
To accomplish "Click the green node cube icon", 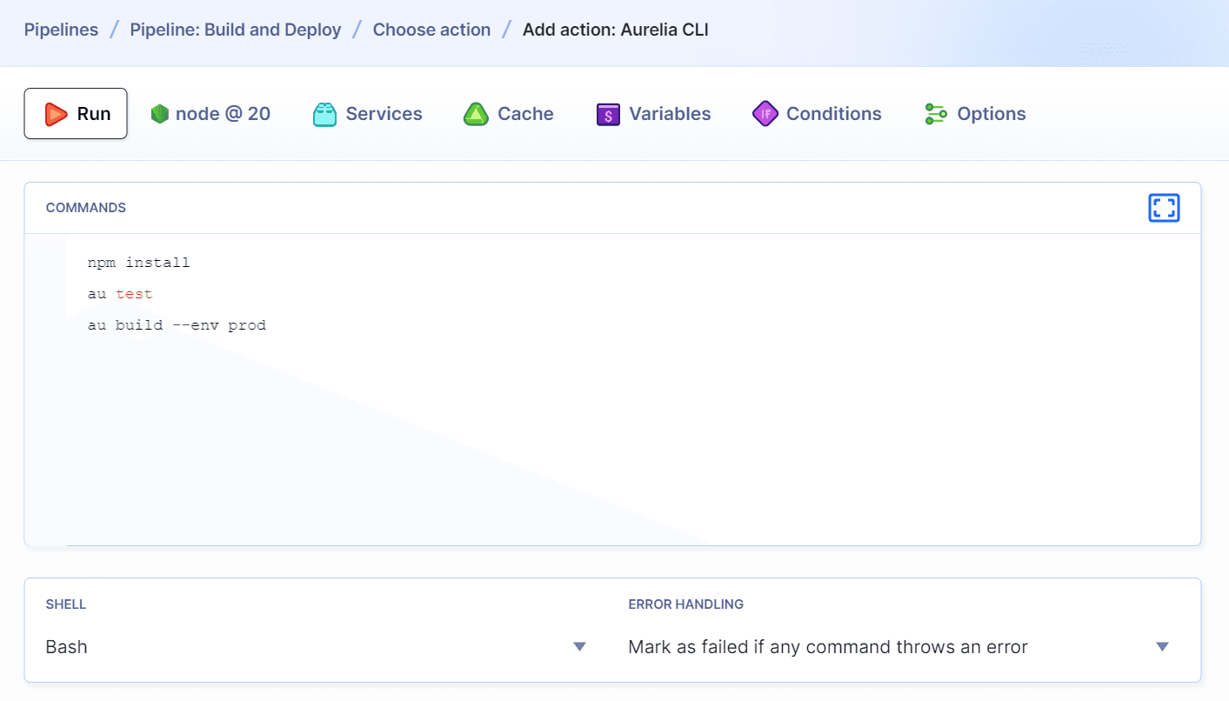I will tap(159, 114).
